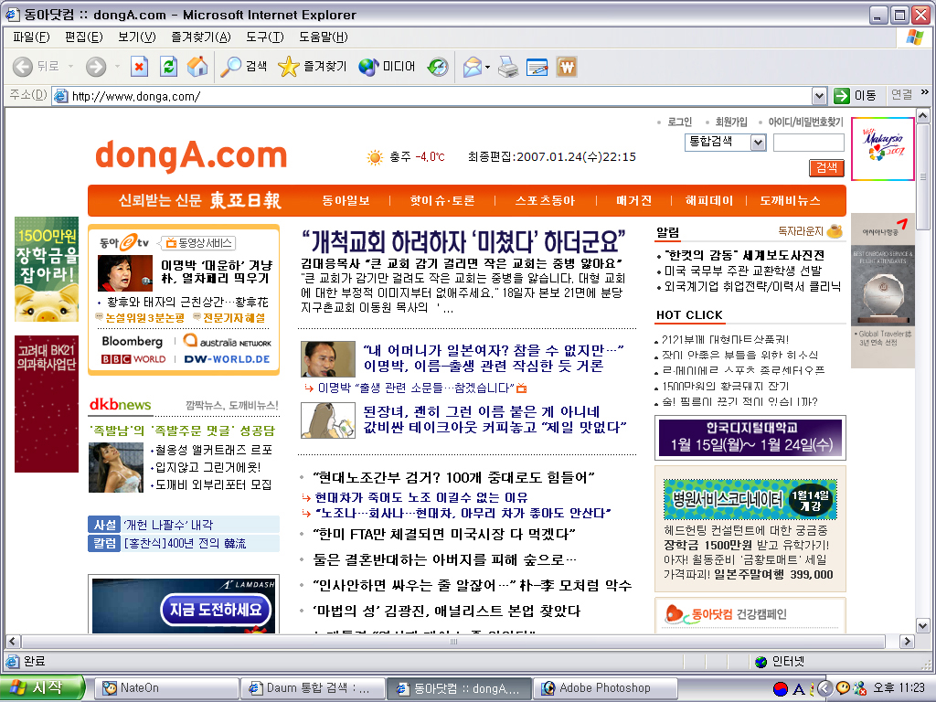Open the Search (검색) magnifier toolbar button

[x=243, y=66]
